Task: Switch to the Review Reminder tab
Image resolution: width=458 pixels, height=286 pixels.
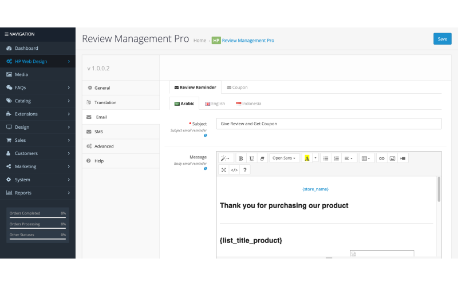Action: tap(195, 88)
